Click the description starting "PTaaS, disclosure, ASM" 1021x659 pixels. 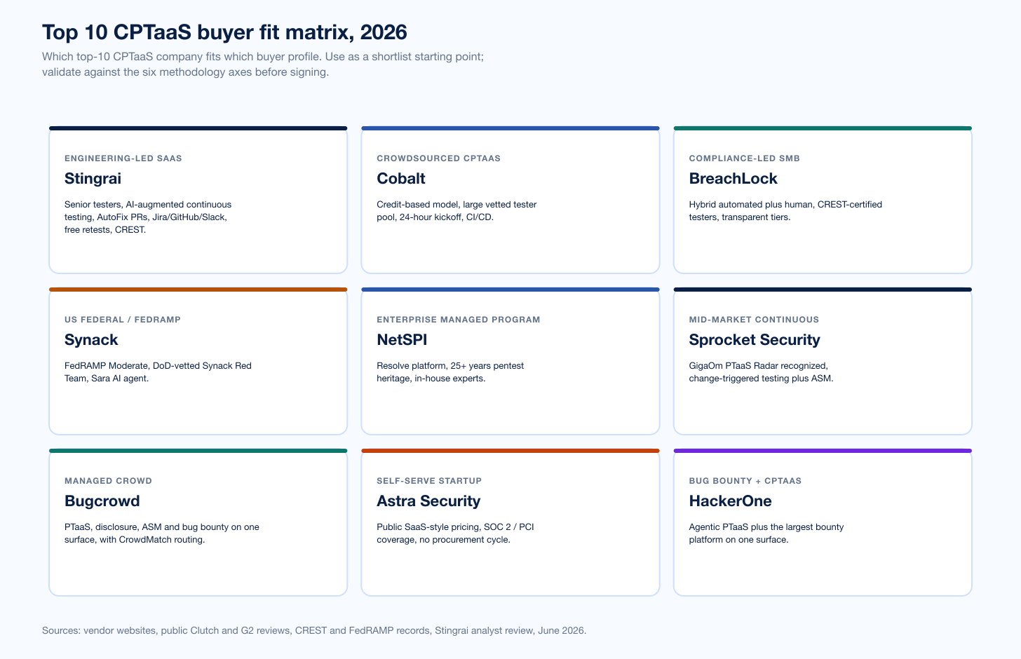(162, 534)
